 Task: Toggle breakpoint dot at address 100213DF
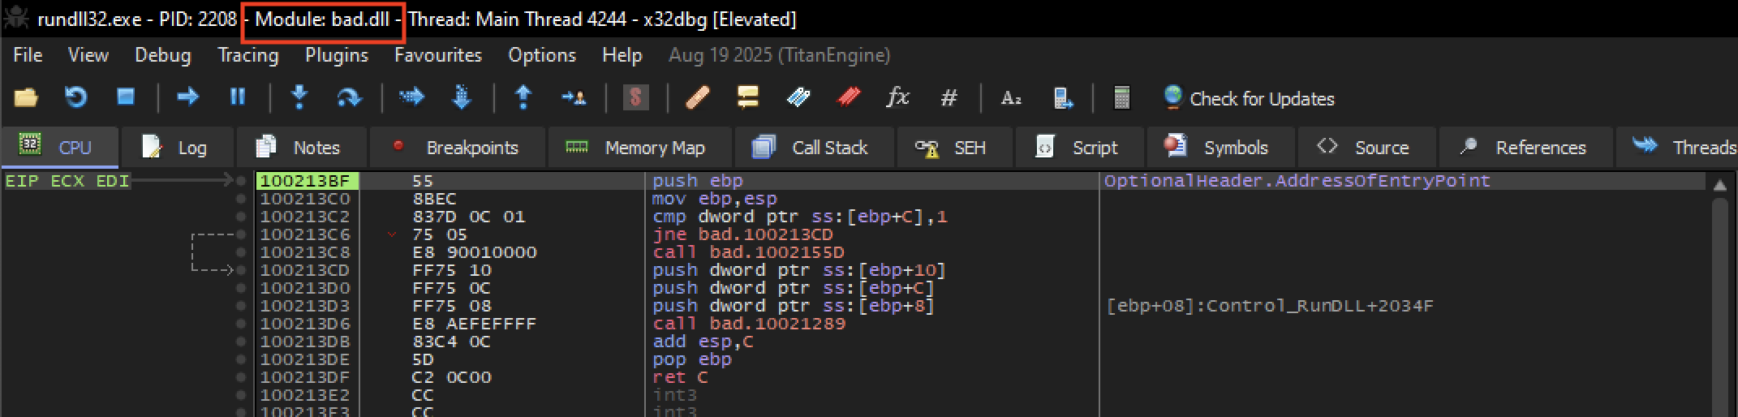(x=241, y=377)
